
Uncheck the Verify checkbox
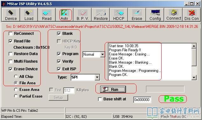pyautogui.click(x=59, y=61)
